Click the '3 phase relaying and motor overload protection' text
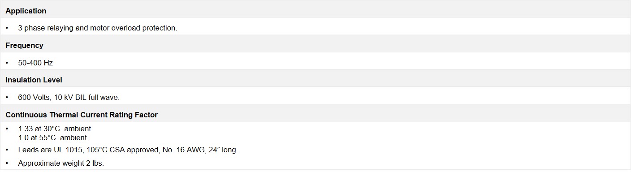This screenshot has height=172, width=631. 98,28
